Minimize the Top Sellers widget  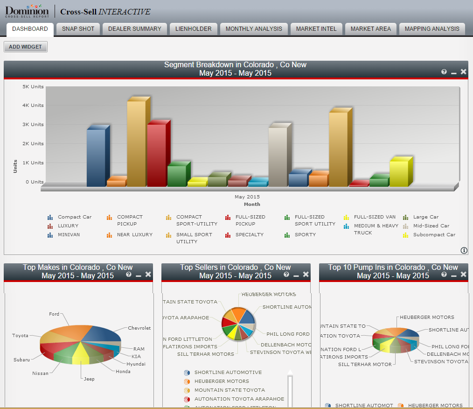(x=296, y=275)
